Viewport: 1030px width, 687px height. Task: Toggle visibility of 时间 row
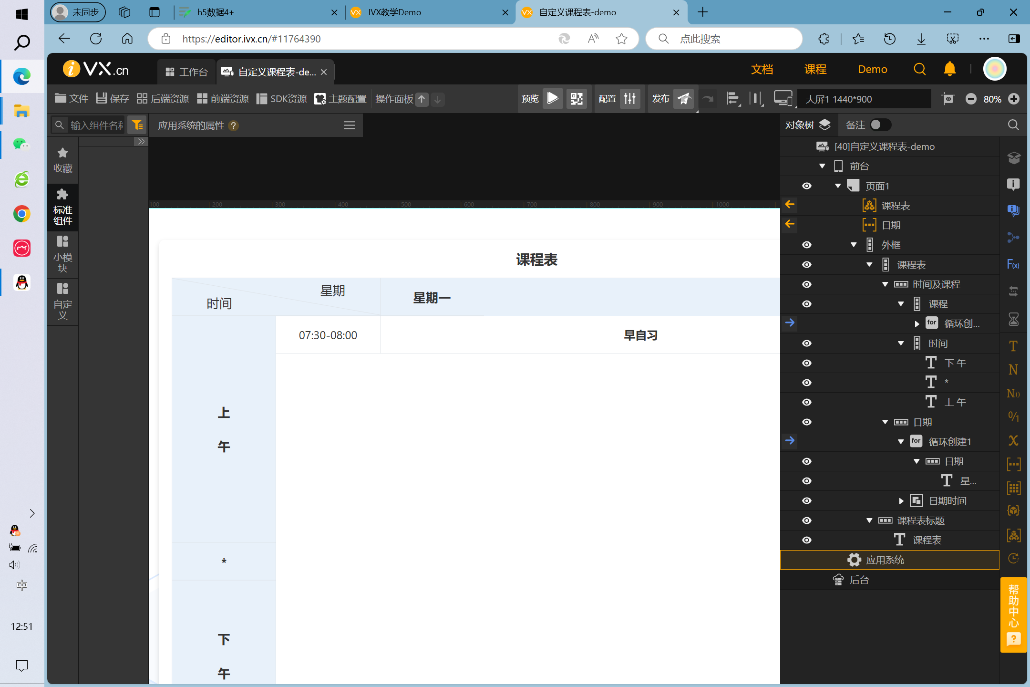click(x=807, y=343)
